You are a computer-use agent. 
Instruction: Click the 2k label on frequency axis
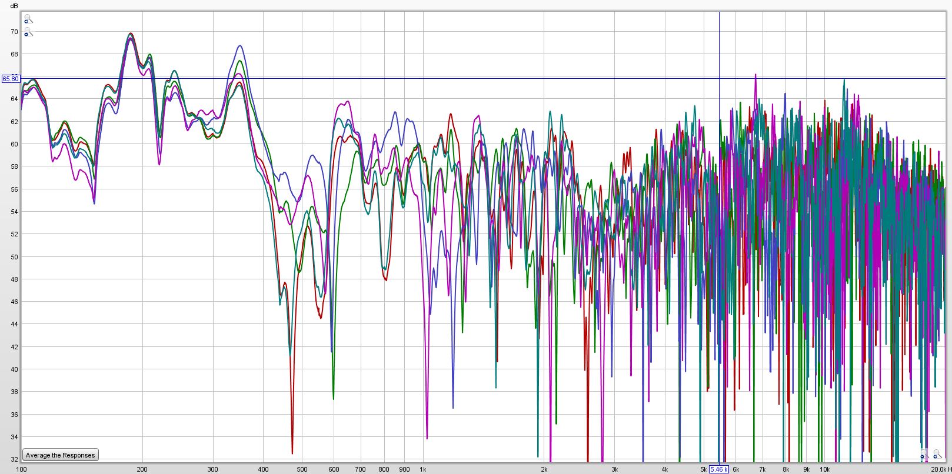[x=544, y=469]
